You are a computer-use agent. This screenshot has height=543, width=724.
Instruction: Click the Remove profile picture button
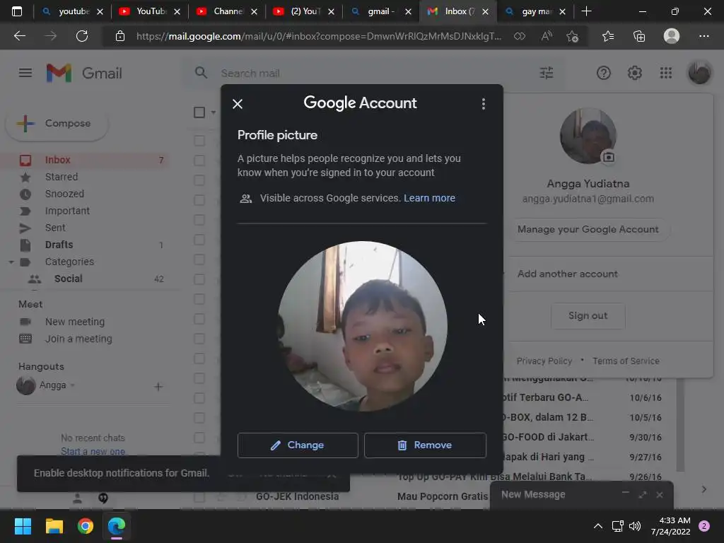pos(425,445)
